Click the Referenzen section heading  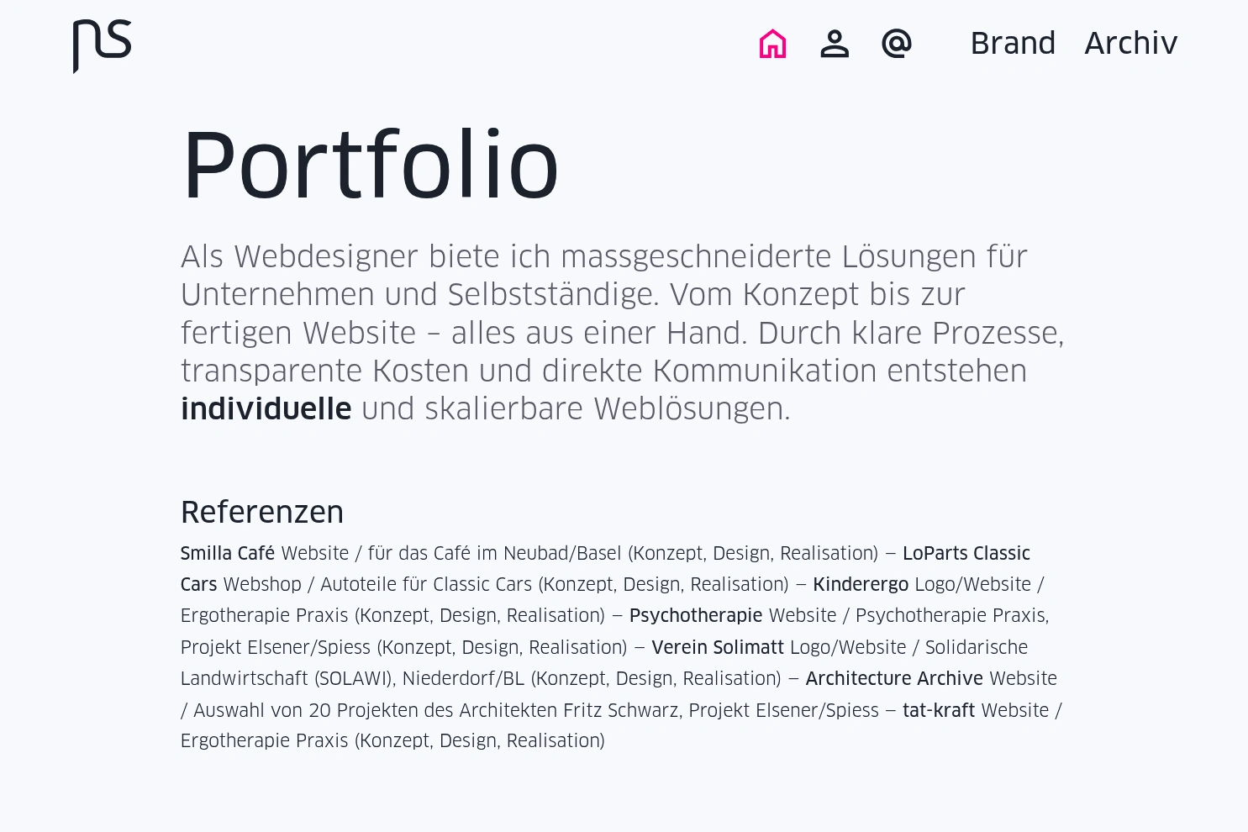(261, 513)
